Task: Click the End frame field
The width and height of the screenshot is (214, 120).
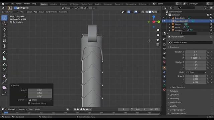Action: click(154, 109)
